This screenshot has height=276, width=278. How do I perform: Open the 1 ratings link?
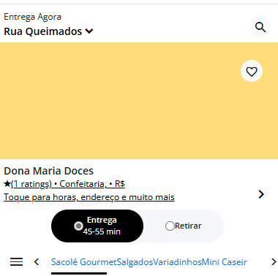31,184
